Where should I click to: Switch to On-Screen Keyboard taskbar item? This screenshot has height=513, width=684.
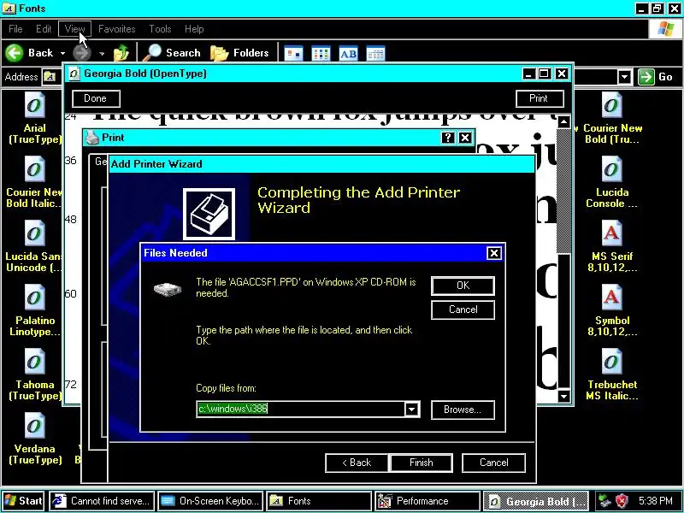(210, 501)
